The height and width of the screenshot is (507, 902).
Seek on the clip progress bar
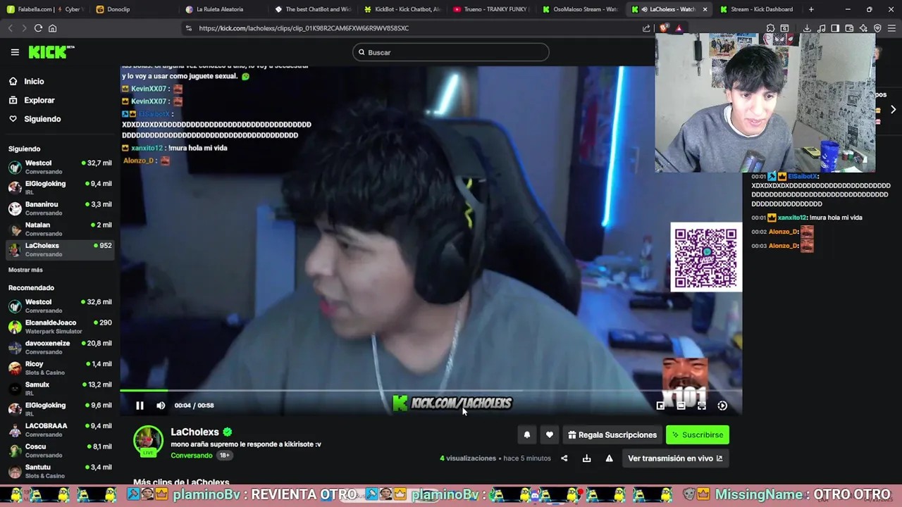[x=431, y=391]
